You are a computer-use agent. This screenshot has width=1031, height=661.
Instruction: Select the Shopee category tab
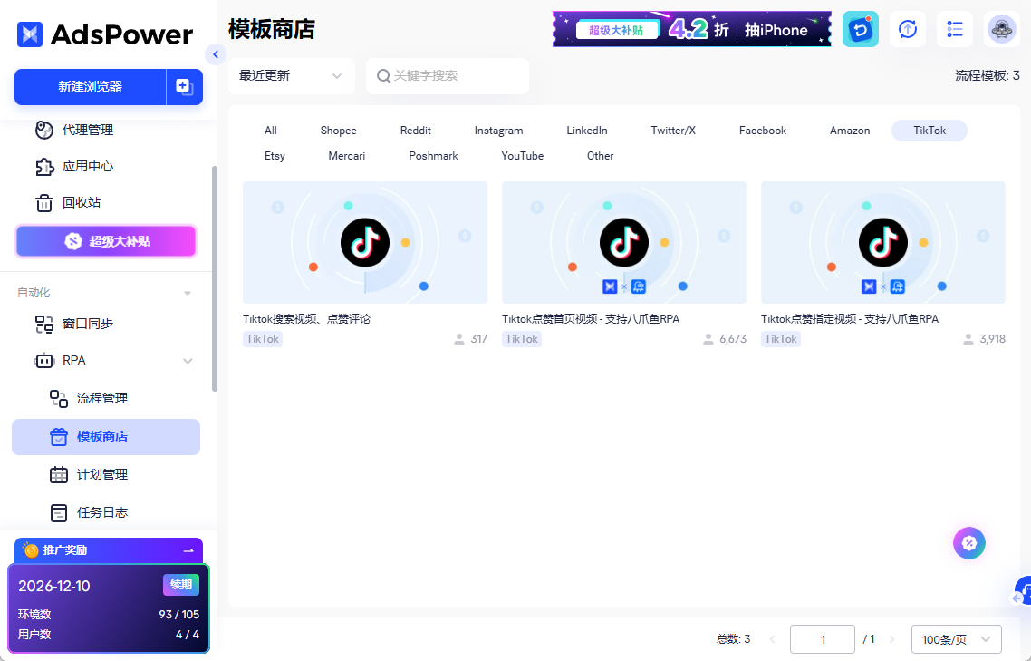338,131
